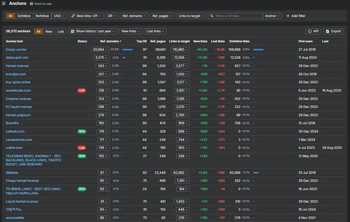The width and height of the screenshot is (350, 222).
Task: Click the Export file icon
Action: click(x=327, y=32)
